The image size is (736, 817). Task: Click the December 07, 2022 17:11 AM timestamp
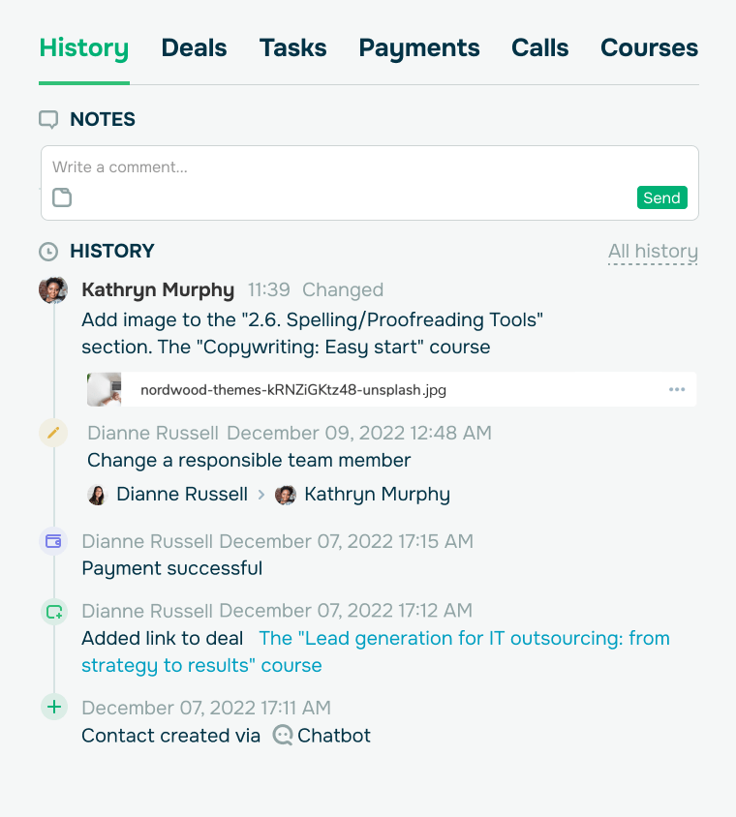(x=206, y=709)
